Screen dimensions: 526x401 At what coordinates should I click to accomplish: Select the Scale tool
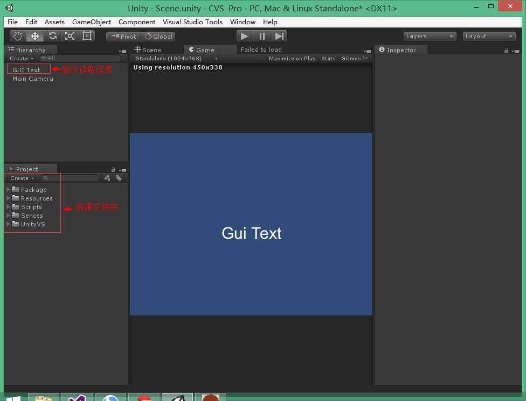(70, 36)
